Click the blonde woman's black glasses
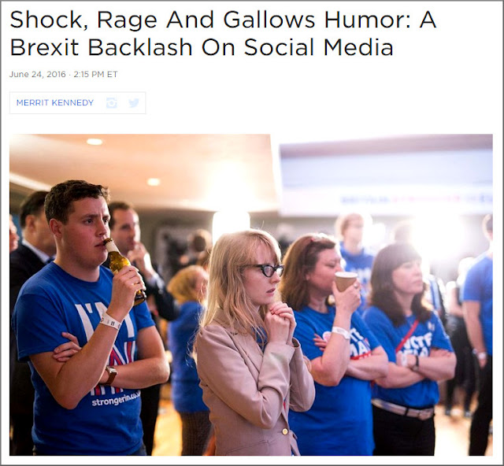Screen dimensions: 504x466 click(x=265, y=270)
